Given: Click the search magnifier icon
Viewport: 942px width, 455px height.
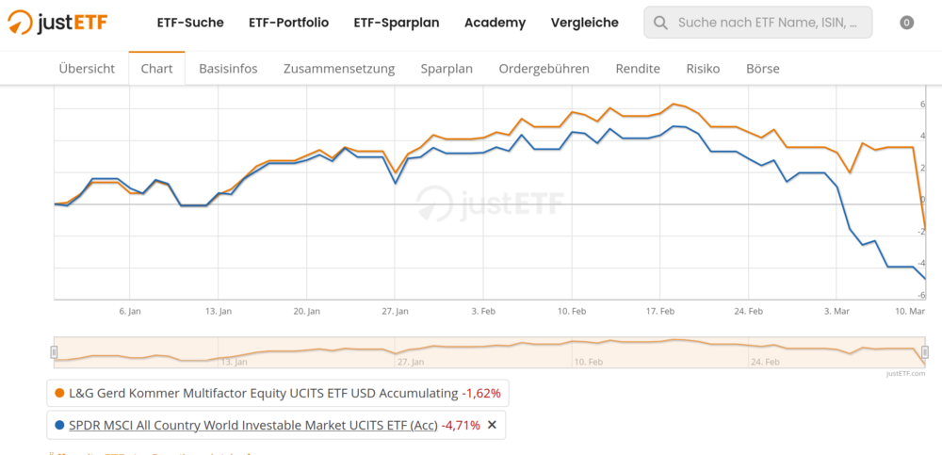Looking at the screenshot, I should [660, 23].
